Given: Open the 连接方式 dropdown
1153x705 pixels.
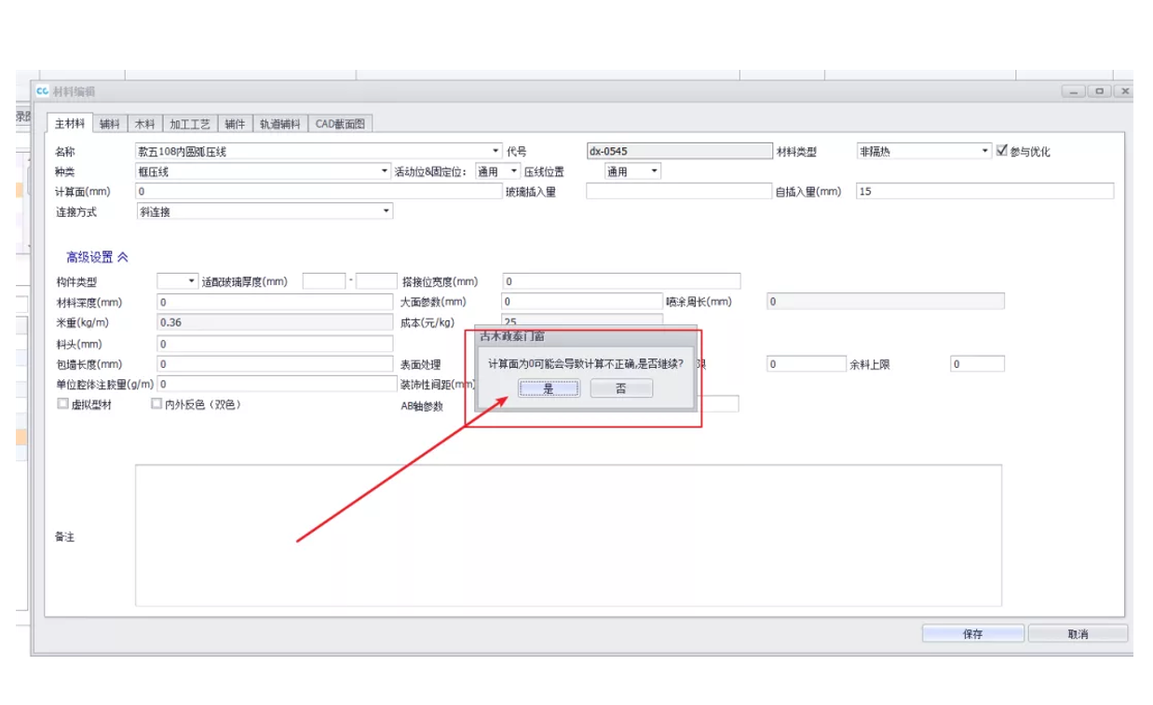Looking at the screenshot, I should (x=386, y=211).
